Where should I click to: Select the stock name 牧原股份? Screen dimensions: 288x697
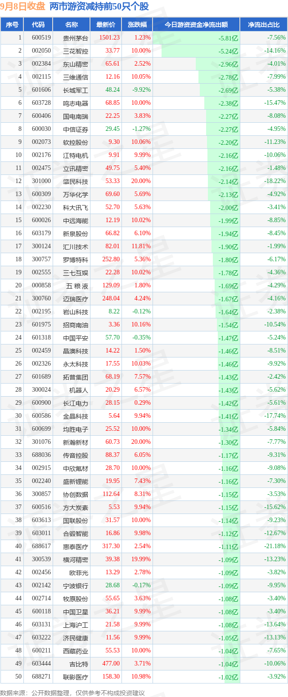point(76,599)
